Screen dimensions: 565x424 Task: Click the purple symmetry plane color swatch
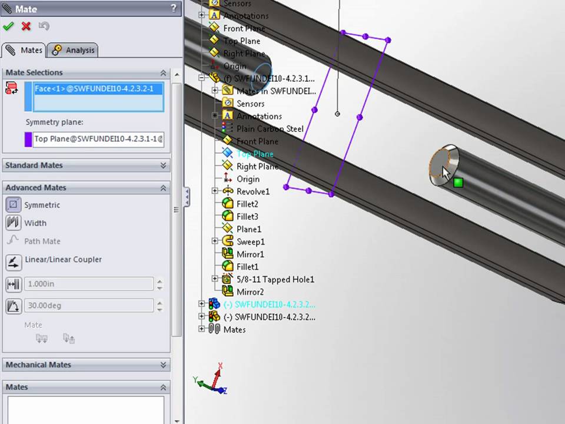[28, 139]
